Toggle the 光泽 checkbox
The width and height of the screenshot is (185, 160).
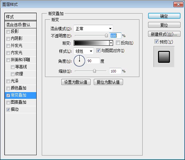point(8,81)
